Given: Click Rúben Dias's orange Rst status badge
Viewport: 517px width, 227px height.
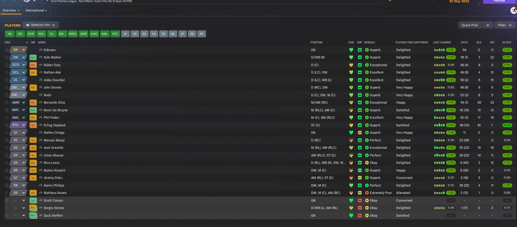Looking at the screenshot, I should (x=33, y=65).
